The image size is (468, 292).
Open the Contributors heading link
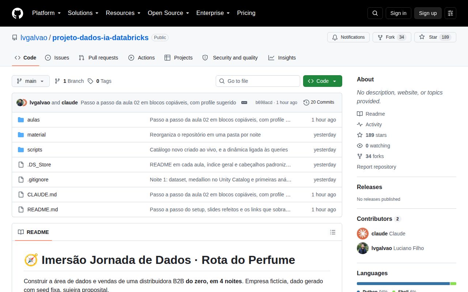tap(379, 219)
